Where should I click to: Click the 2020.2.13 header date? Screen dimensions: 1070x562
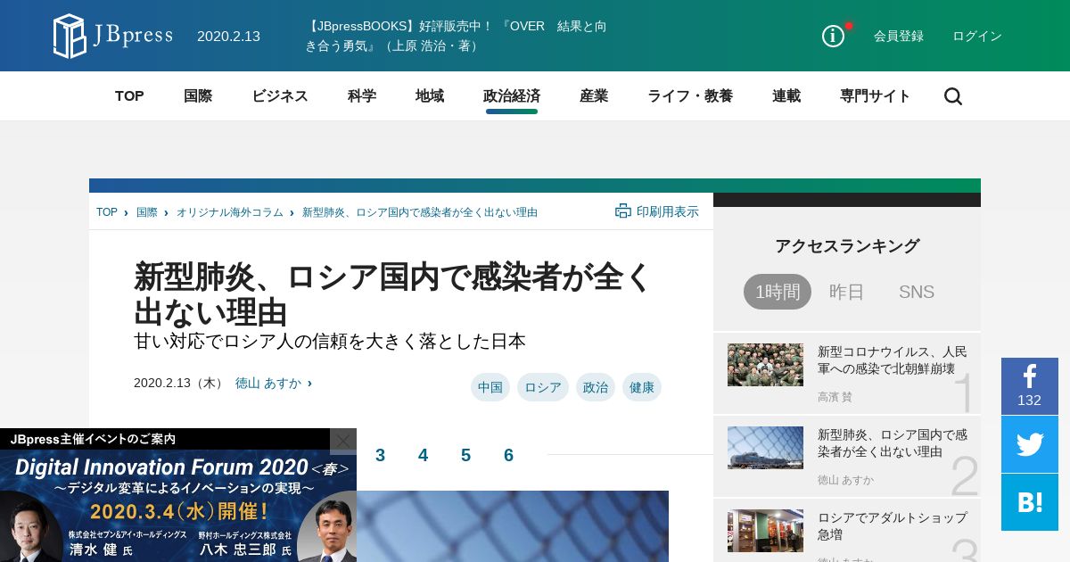(228, 37)
